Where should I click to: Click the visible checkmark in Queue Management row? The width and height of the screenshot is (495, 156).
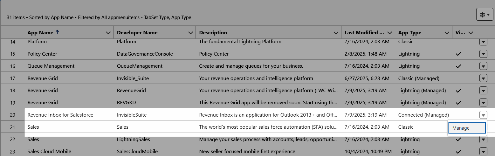click(458, 66)
